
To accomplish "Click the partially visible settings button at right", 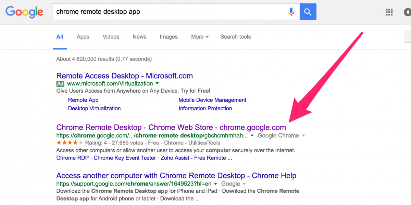I will [x=408, y=37].
